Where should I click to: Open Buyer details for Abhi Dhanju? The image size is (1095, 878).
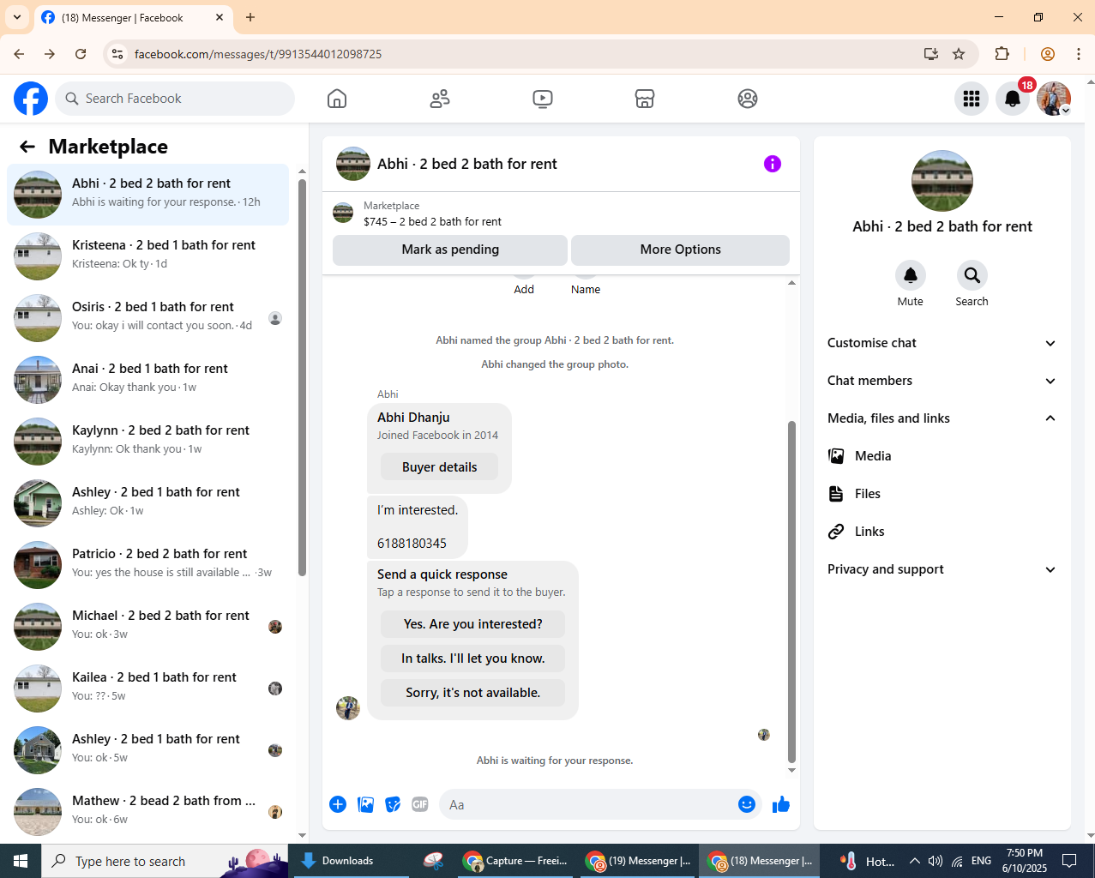coord(440,467)
